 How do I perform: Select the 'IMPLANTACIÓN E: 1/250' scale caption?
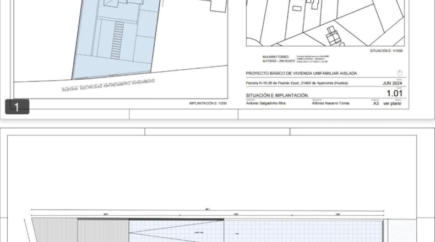(208, 103)
